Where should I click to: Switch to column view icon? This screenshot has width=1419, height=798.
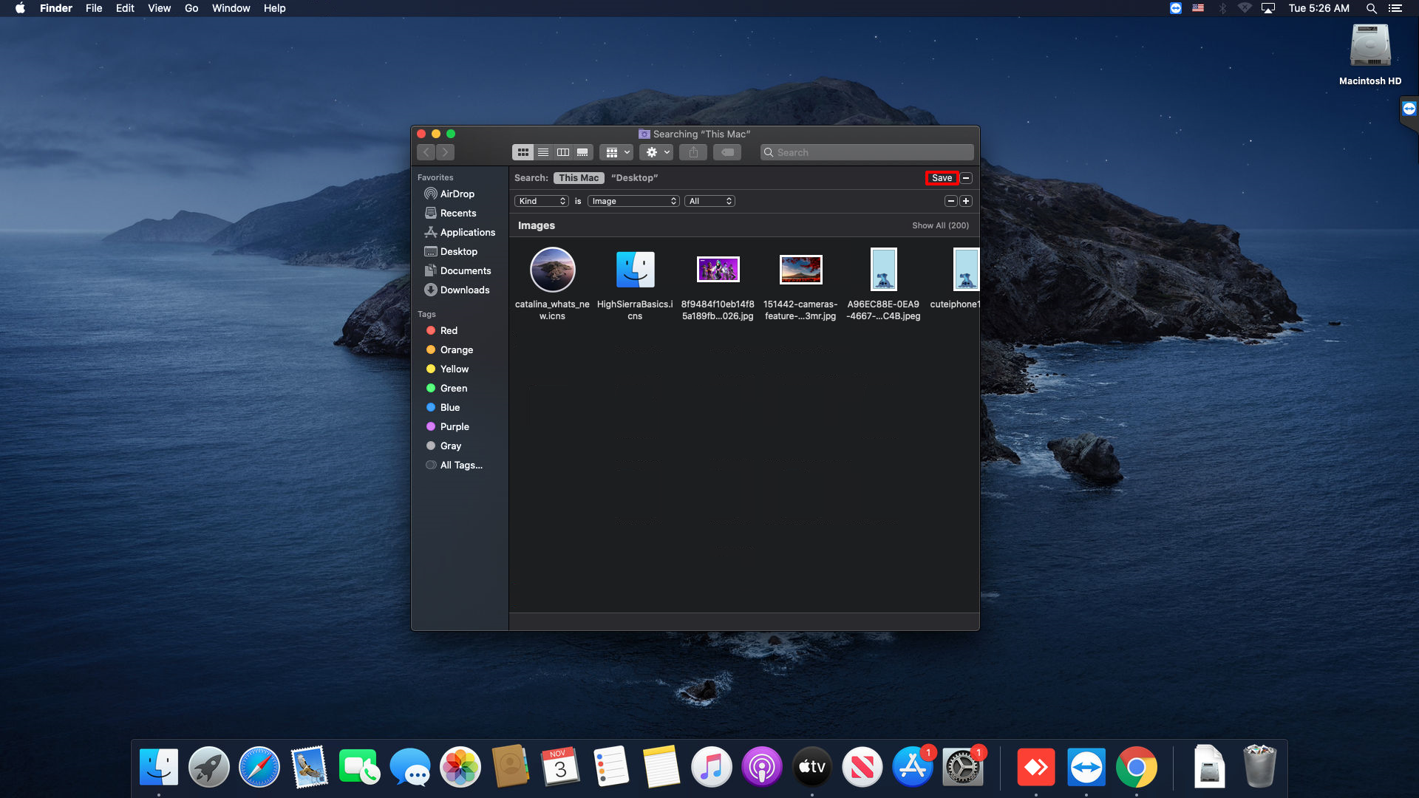coord(563,152)
